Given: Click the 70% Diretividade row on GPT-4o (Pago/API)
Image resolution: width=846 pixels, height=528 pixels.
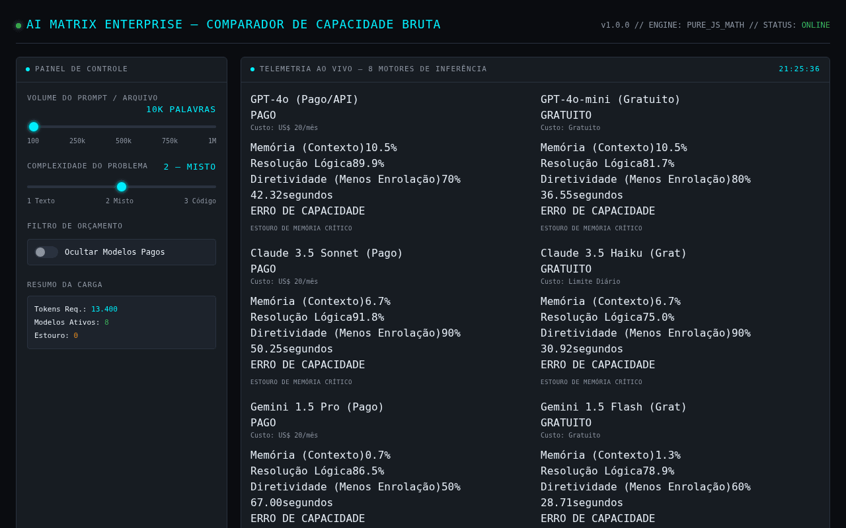Looking at the screenshot, I should click(356, 180).
